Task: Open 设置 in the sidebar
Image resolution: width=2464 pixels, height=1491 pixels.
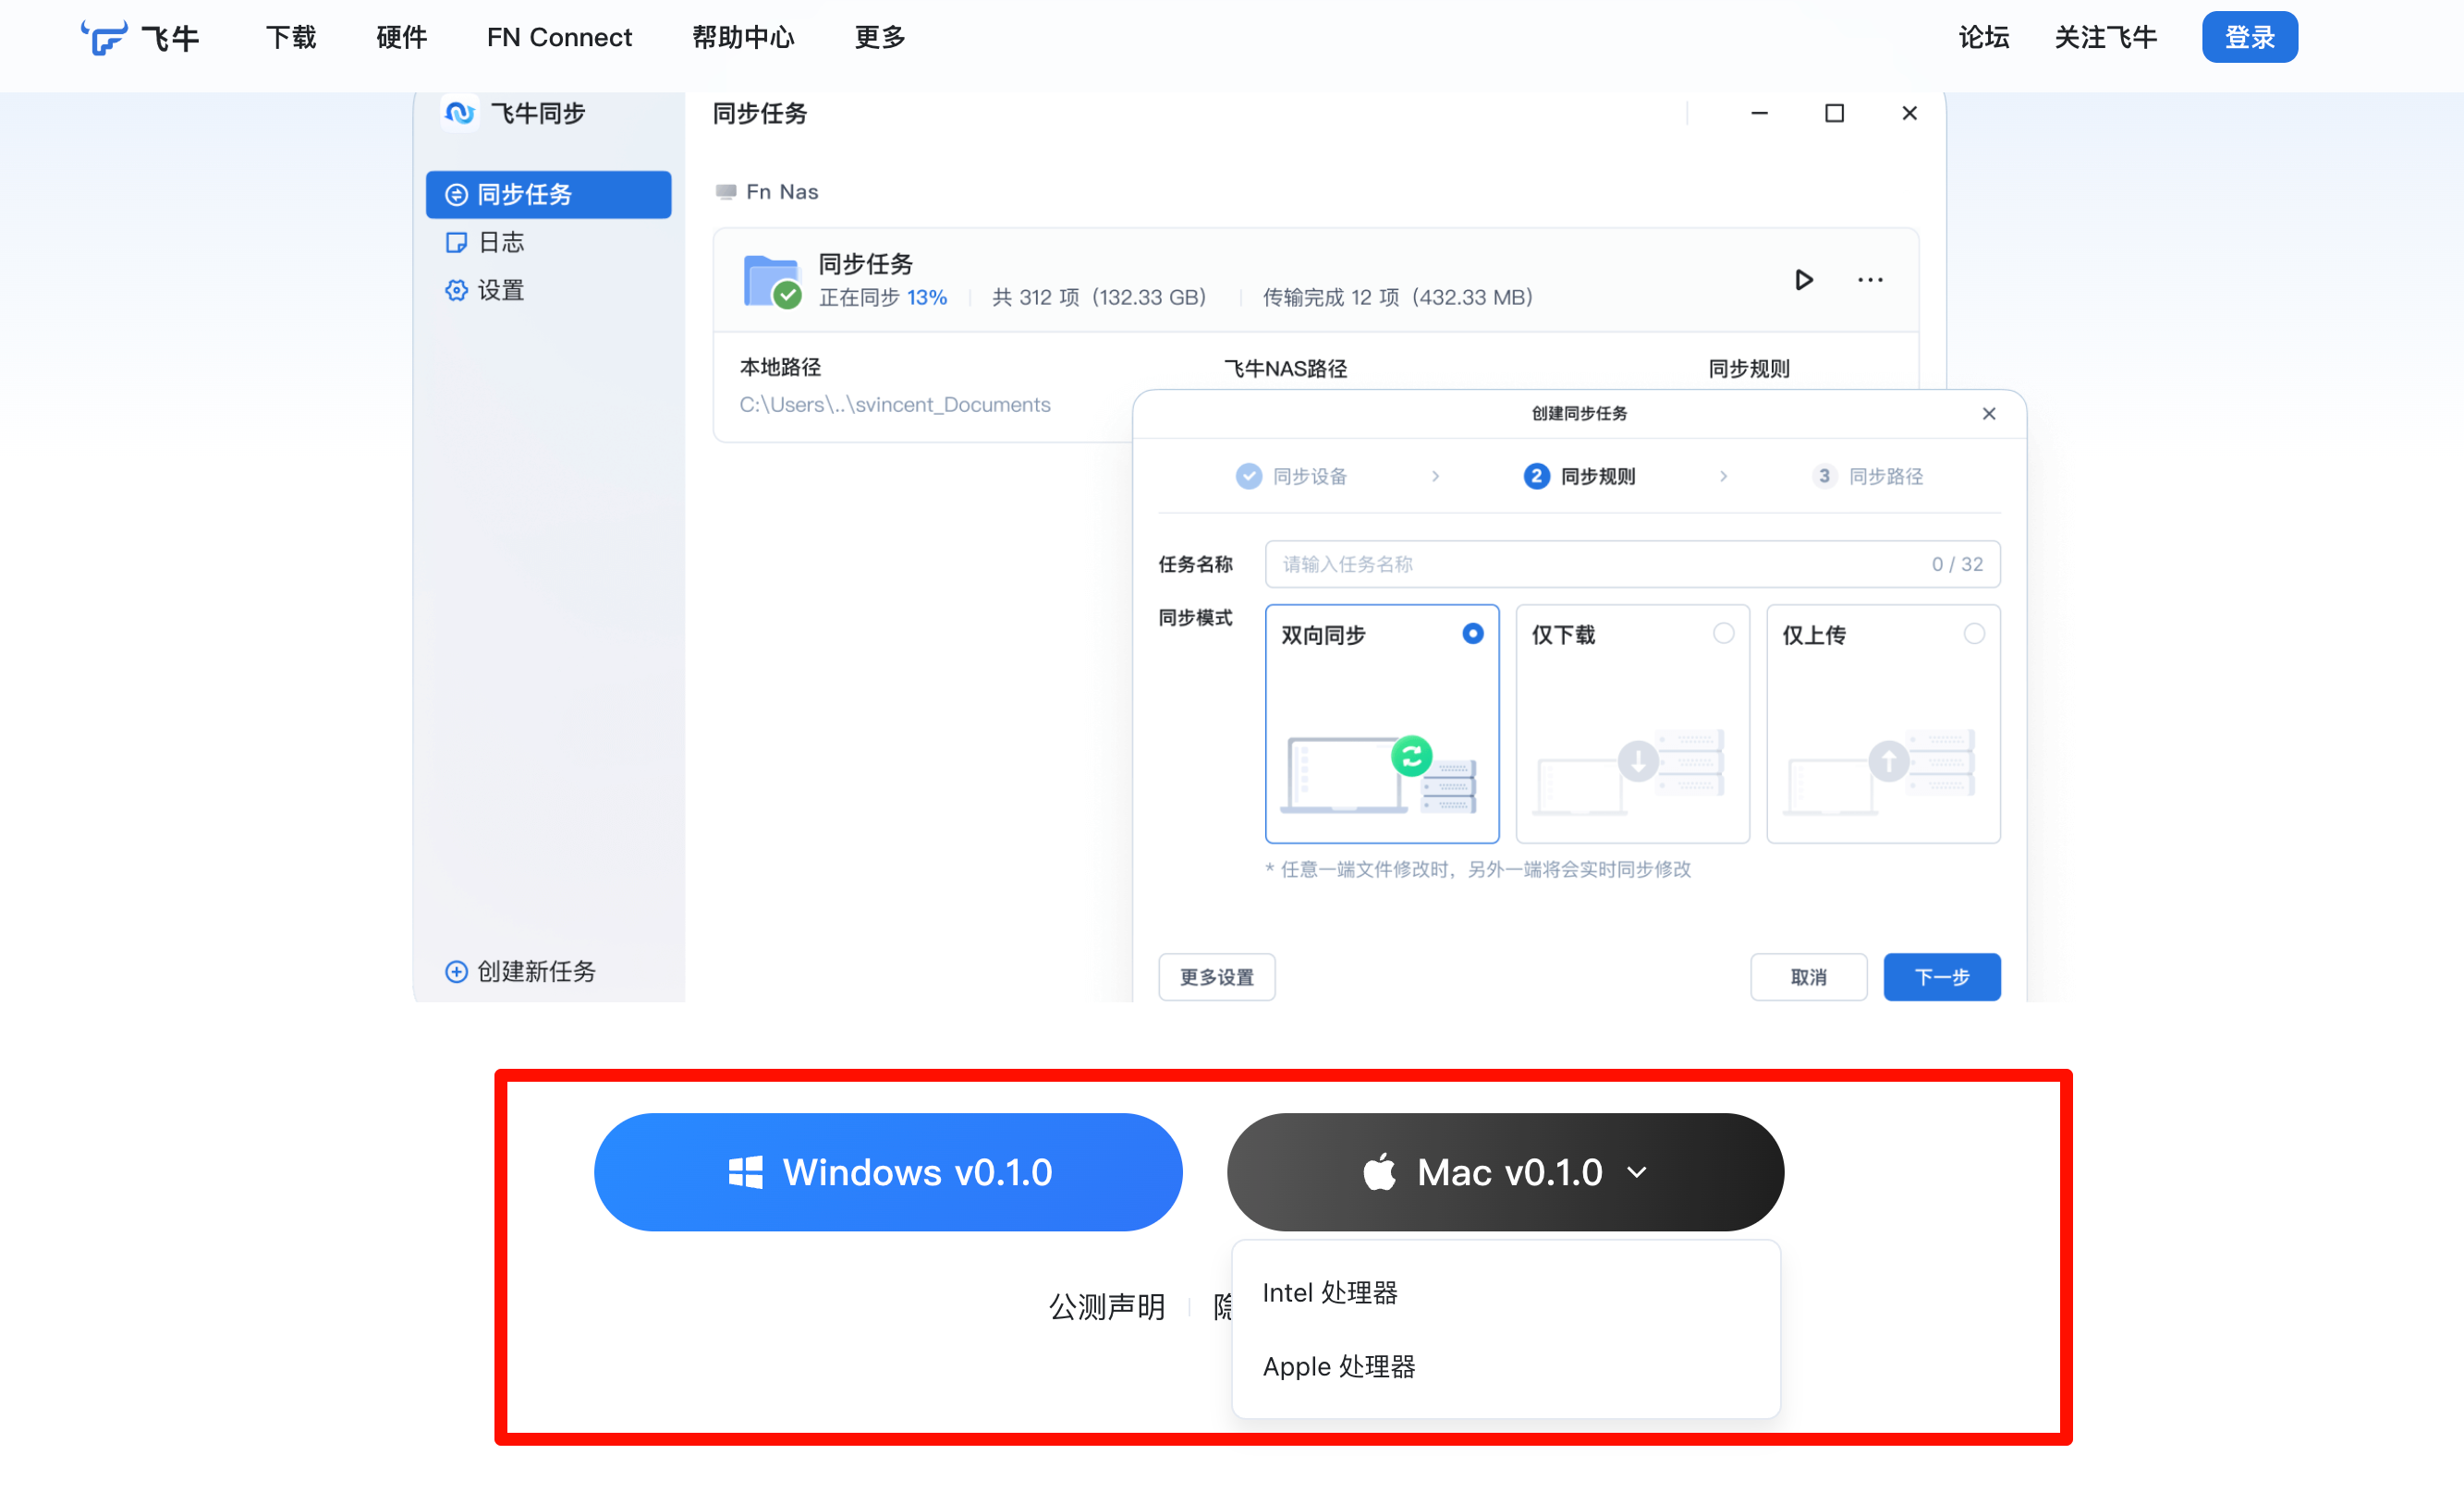Action: tap(485, 291)
